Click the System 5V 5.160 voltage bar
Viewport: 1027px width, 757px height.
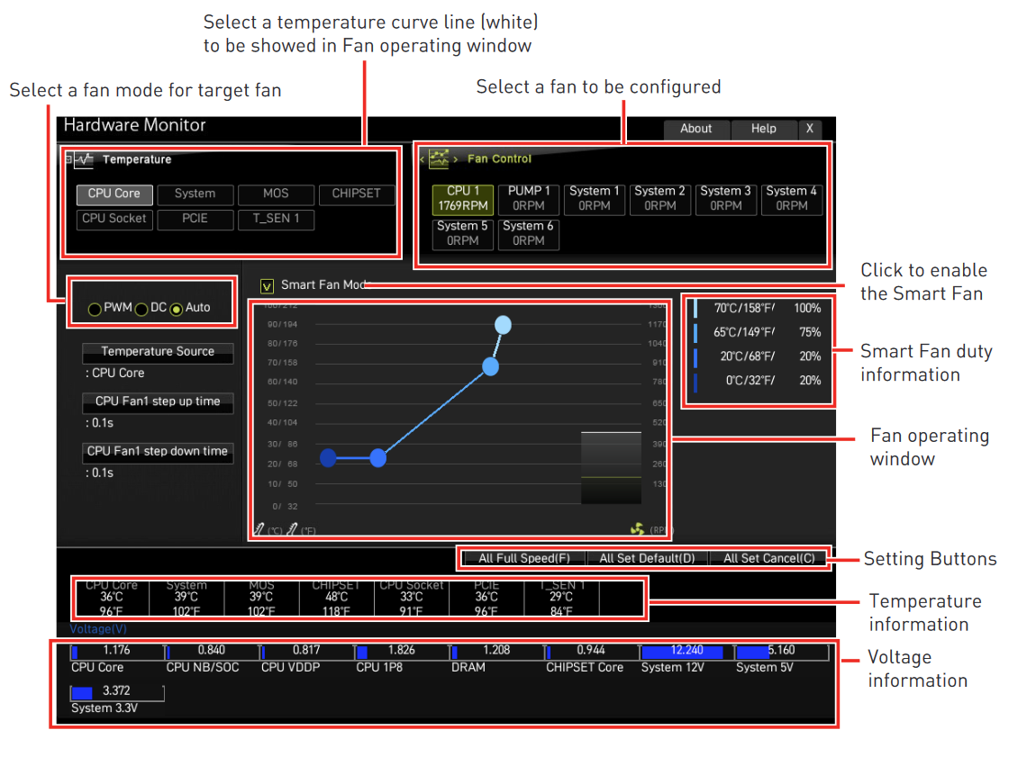[x=782, y=652]
